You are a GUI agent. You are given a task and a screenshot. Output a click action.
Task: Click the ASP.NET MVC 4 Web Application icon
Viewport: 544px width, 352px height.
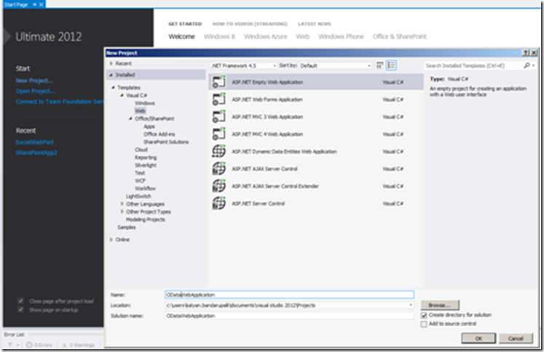pyautogui.click(x=219, y=134)
